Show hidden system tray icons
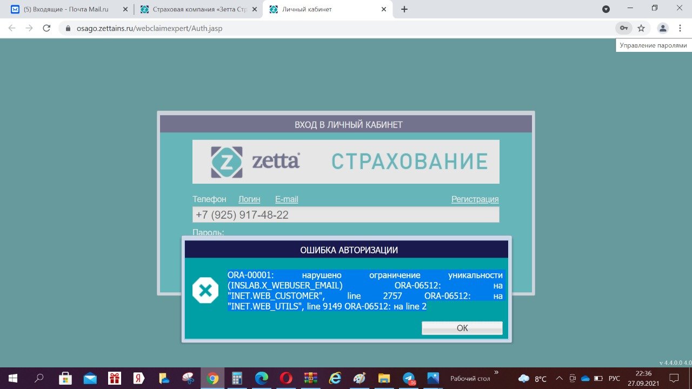 coord(559,378)
